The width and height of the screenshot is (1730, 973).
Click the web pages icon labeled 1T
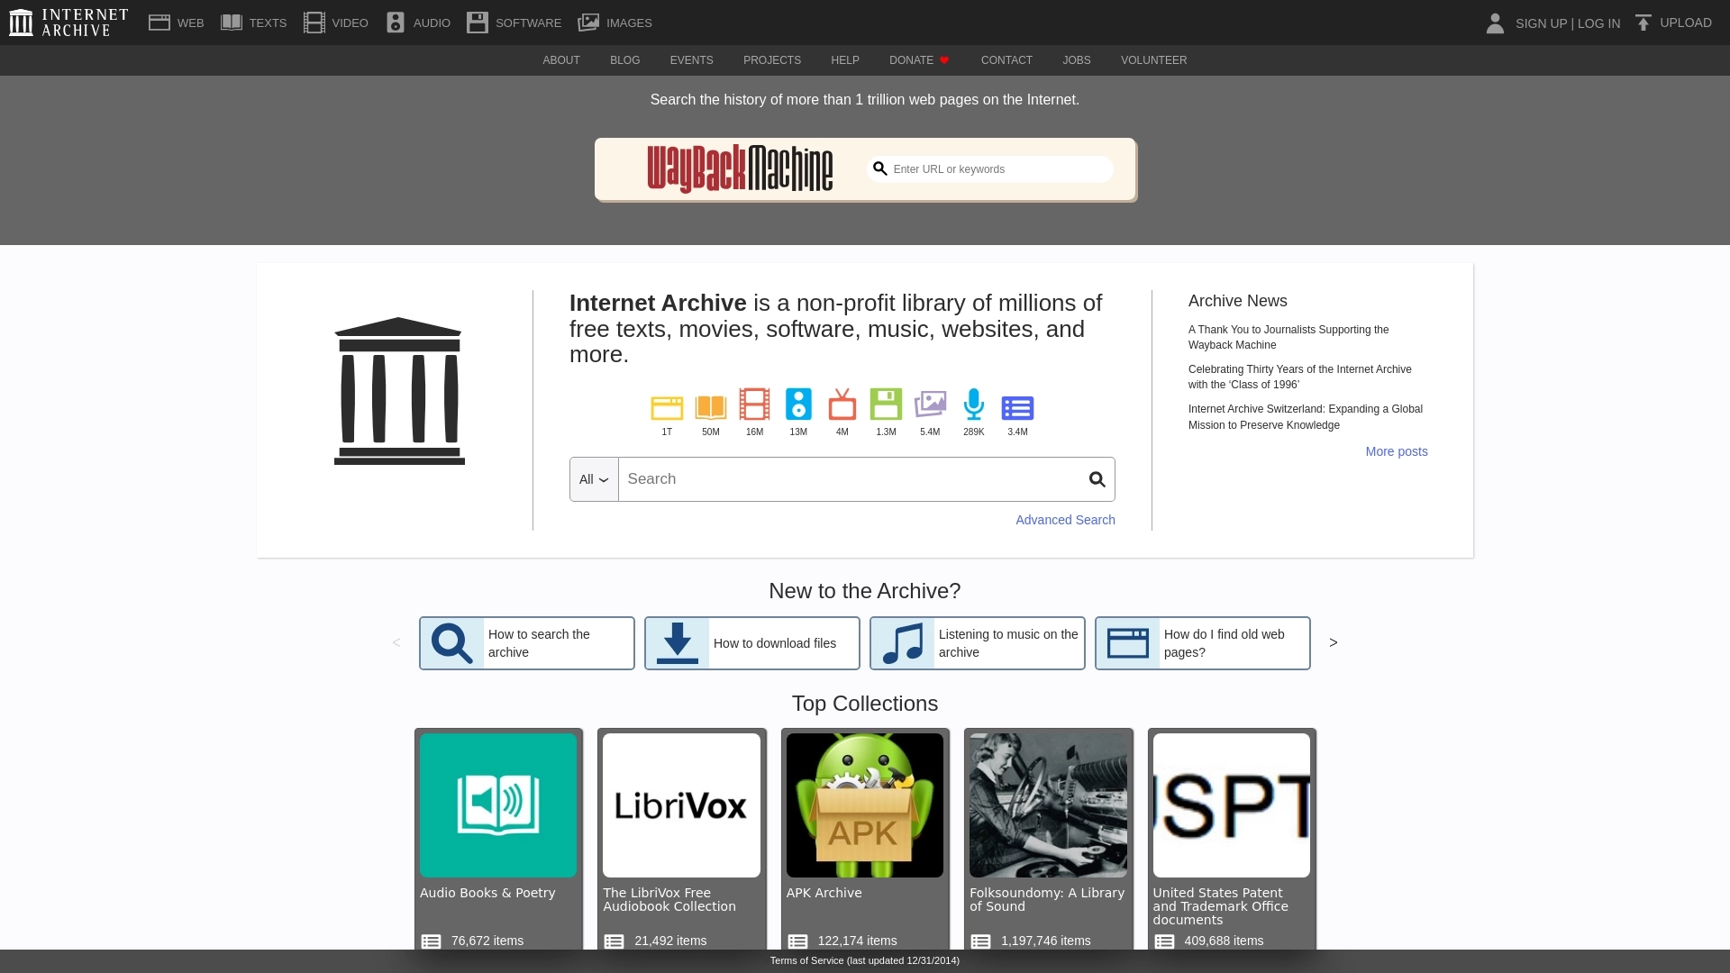667,407
